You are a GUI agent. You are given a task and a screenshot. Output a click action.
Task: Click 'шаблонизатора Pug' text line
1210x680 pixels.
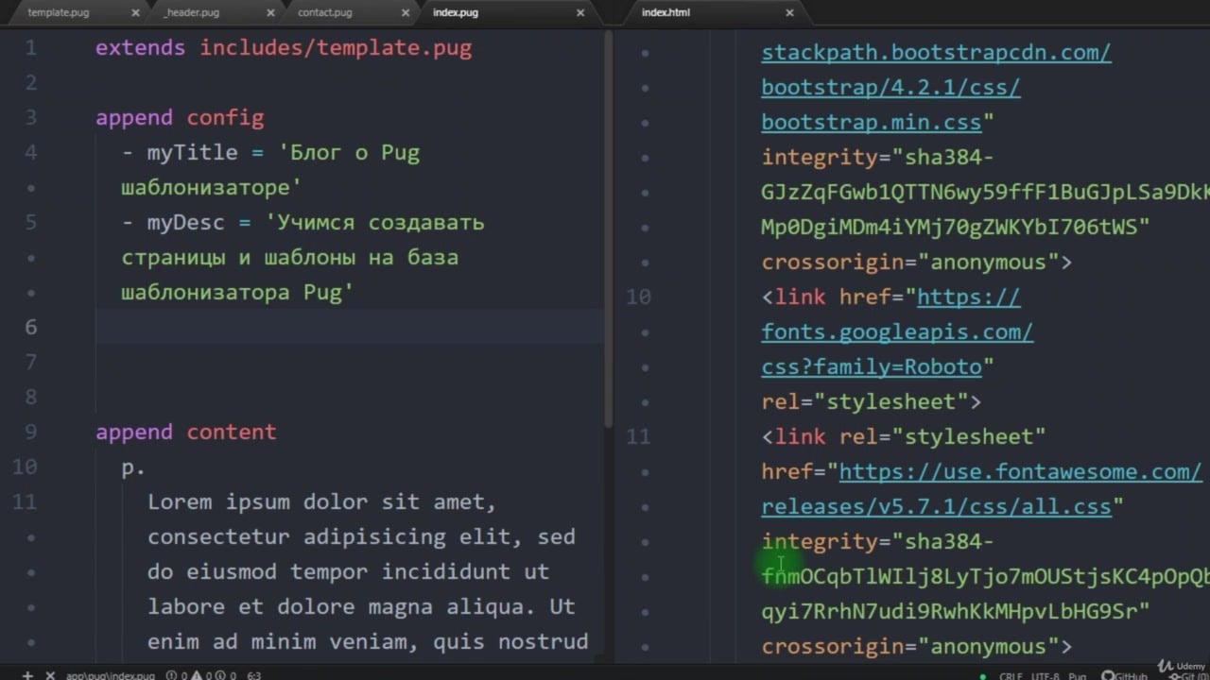[x=237, y=293]
